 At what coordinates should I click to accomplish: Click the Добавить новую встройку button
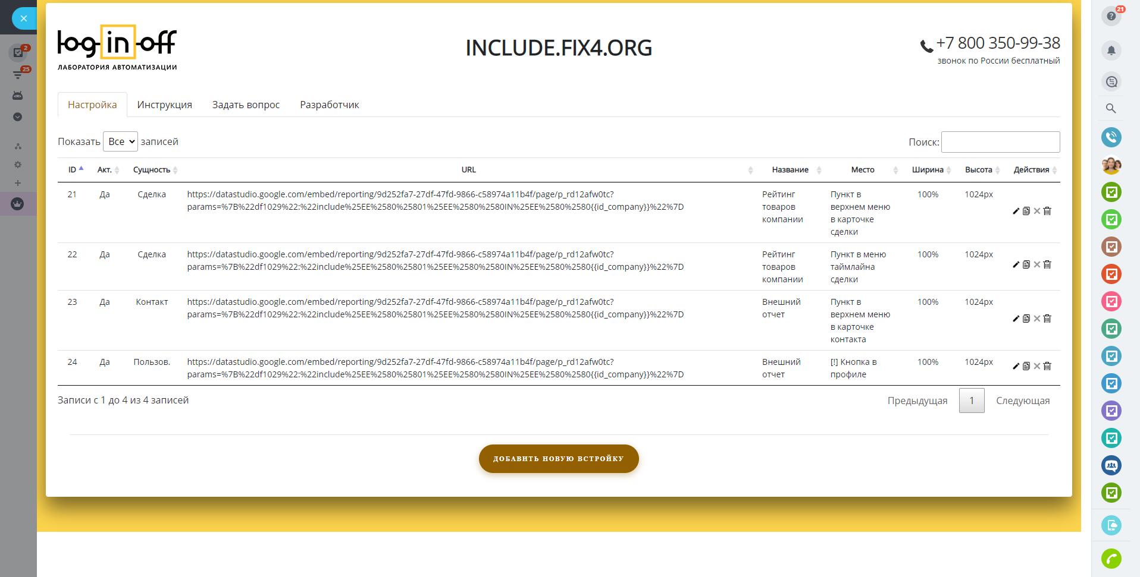(559, 459)
